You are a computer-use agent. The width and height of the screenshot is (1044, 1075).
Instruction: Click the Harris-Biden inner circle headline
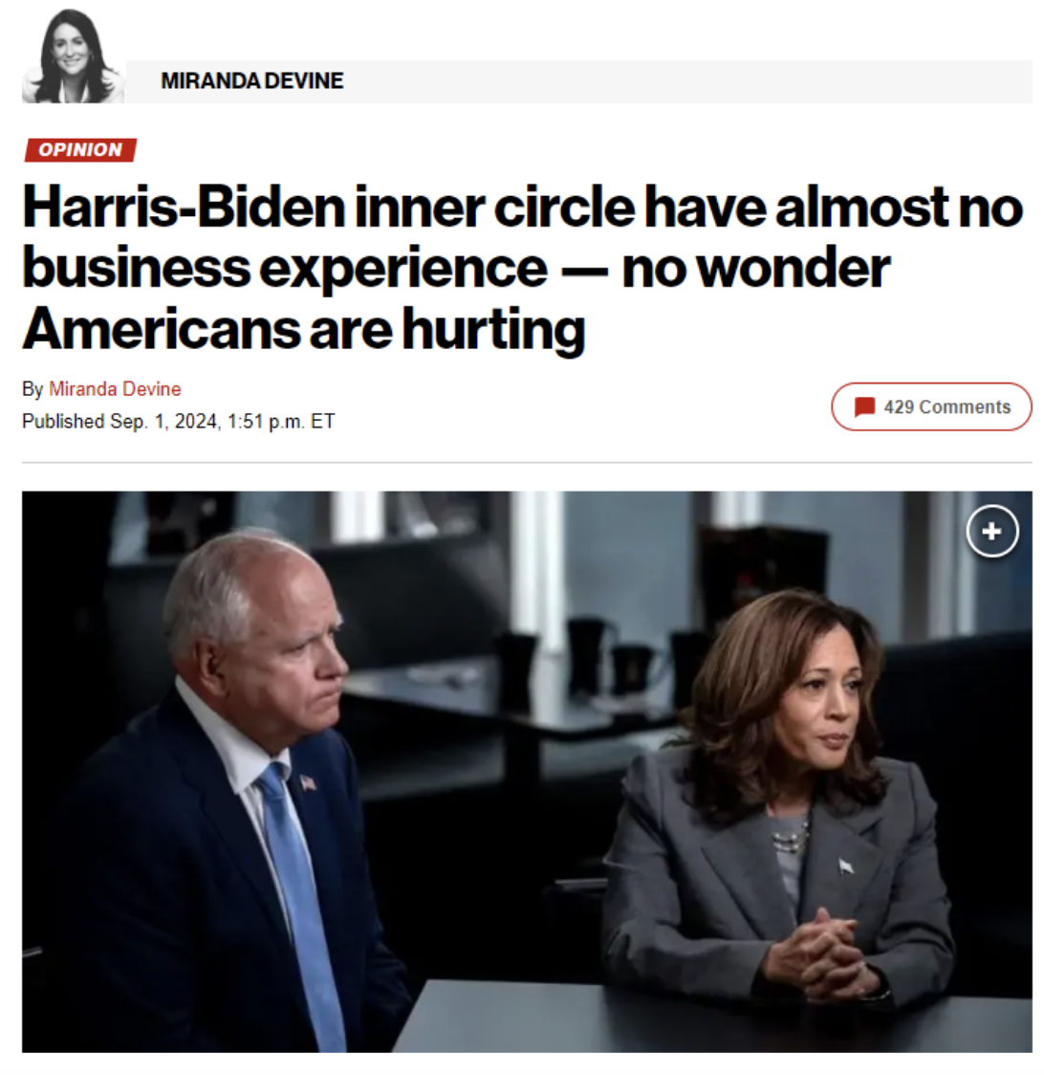[x=523, y=268]
